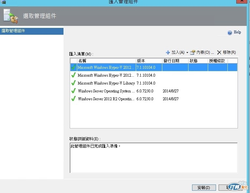Click date 2014/8/27 in Windows Server 2012 R2 row
Screen dimensions: 250x193
point(170,99)
